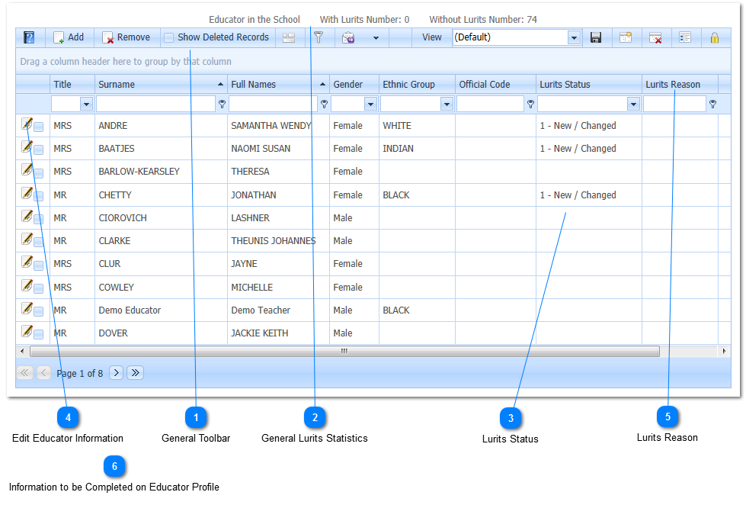
Task: Click the help icon in the toolbar
Action: 29,37
